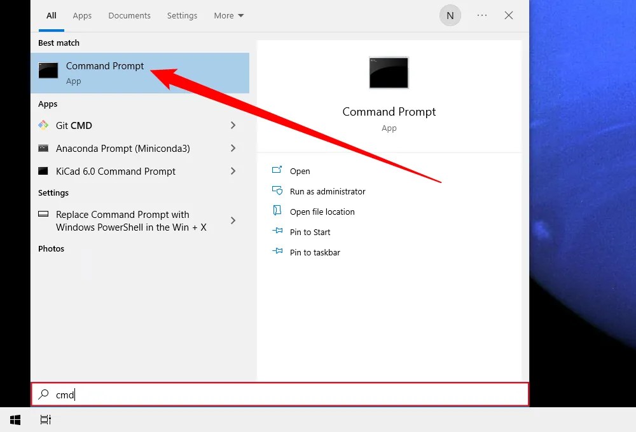Switch to the Settings tab
636x432 pixels.
coord(182,15)
